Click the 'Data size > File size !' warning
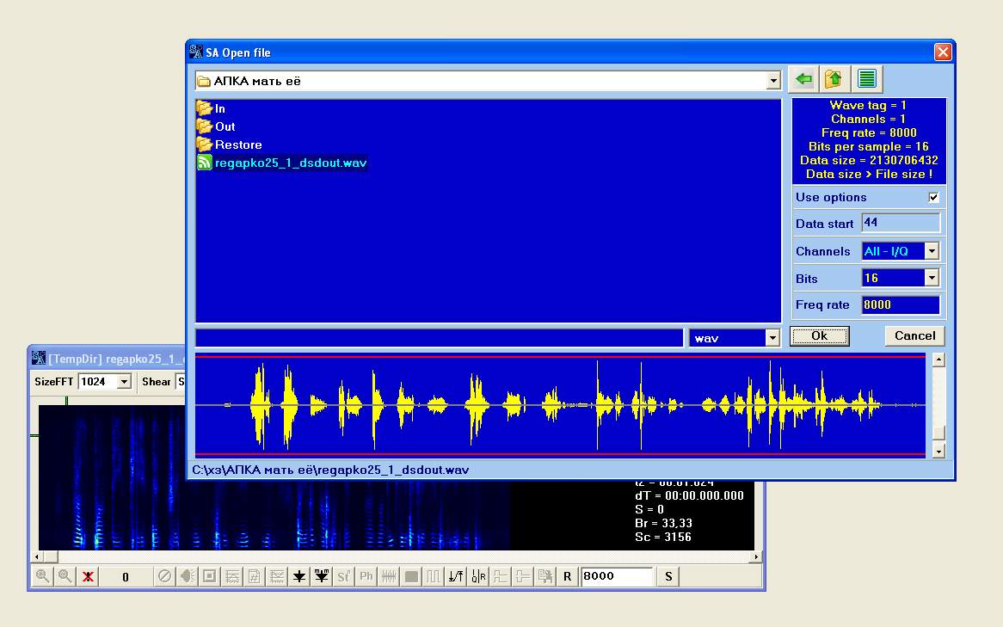Viewport: 1003px width, 627px height. point(869,174)
